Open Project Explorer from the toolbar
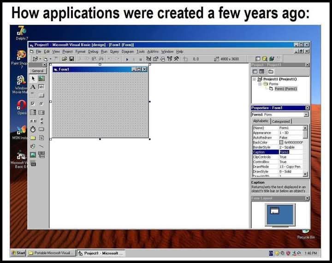This screenshot has width=332, height=263. point(148,59)
